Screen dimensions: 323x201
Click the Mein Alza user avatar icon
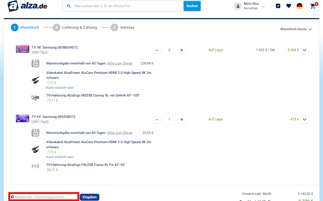click(x=238, y=6)
